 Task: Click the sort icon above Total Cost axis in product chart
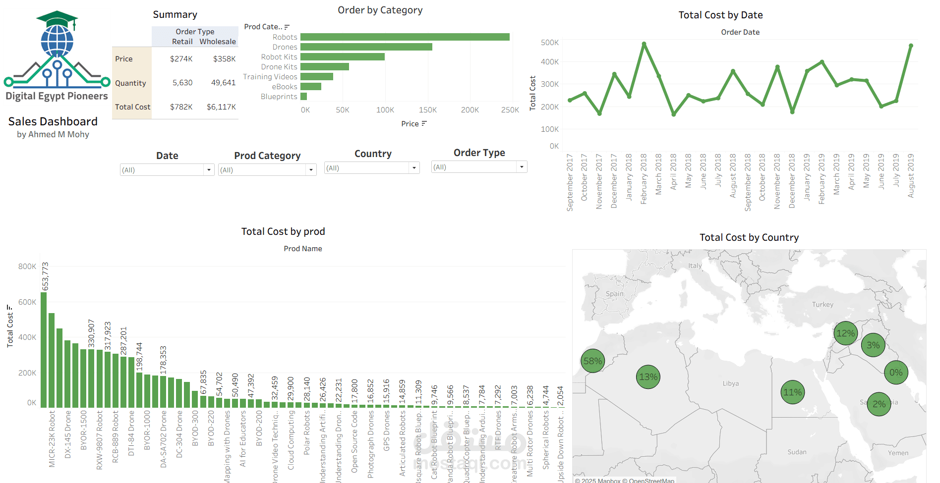9,308
